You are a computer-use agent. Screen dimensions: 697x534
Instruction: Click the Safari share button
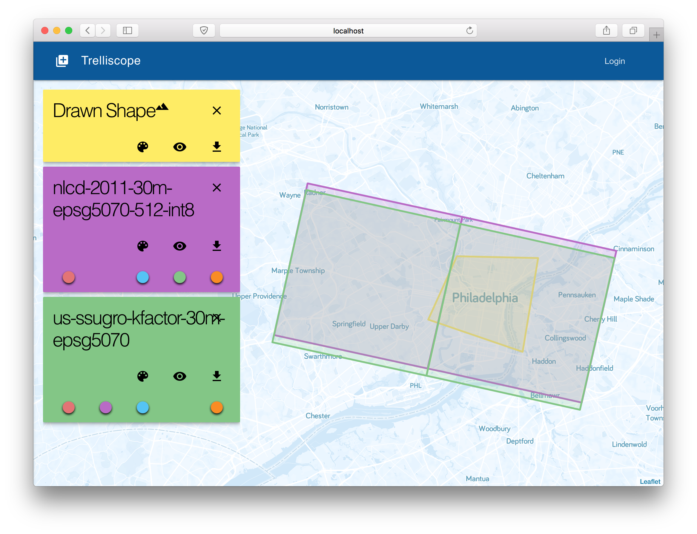coord(606,30)
